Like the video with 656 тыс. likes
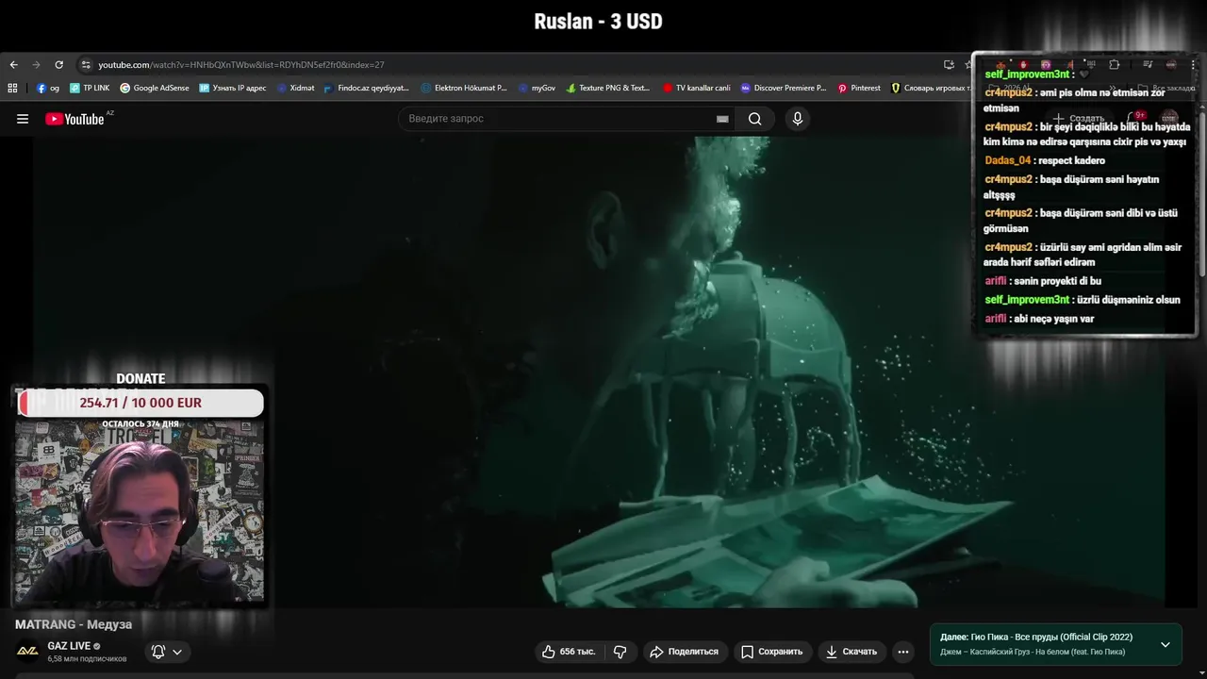Viewport: 1207px width, 679px height. click(x=569, y=652)
